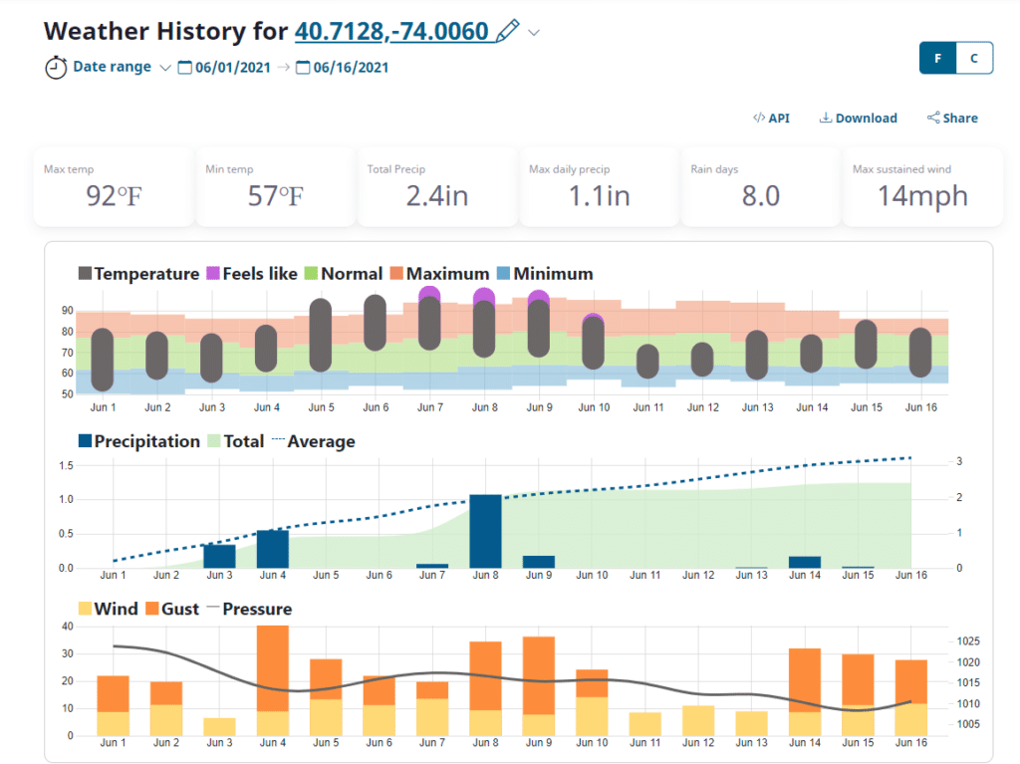This screenshot has width=1020, height=764.
Task: Open the 40.7128,-74.0060 location link
Action: (x=391, y=31)
